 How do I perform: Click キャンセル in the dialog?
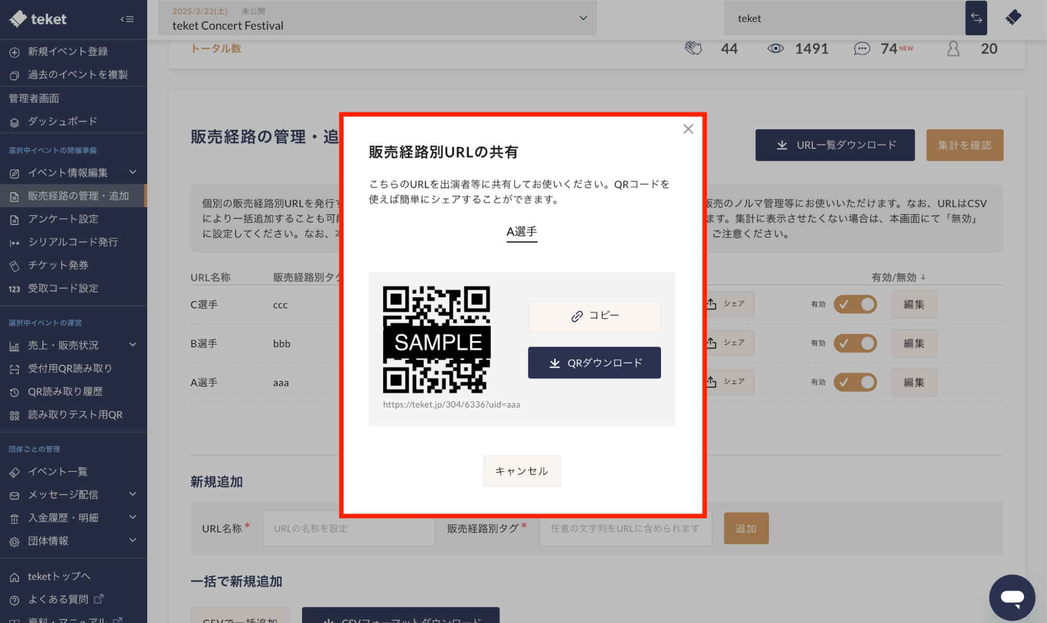(x=522, y=471)
